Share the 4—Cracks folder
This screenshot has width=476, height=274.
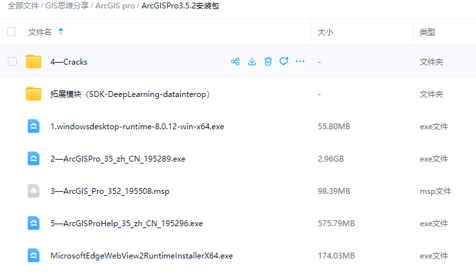tap(235, 61)
